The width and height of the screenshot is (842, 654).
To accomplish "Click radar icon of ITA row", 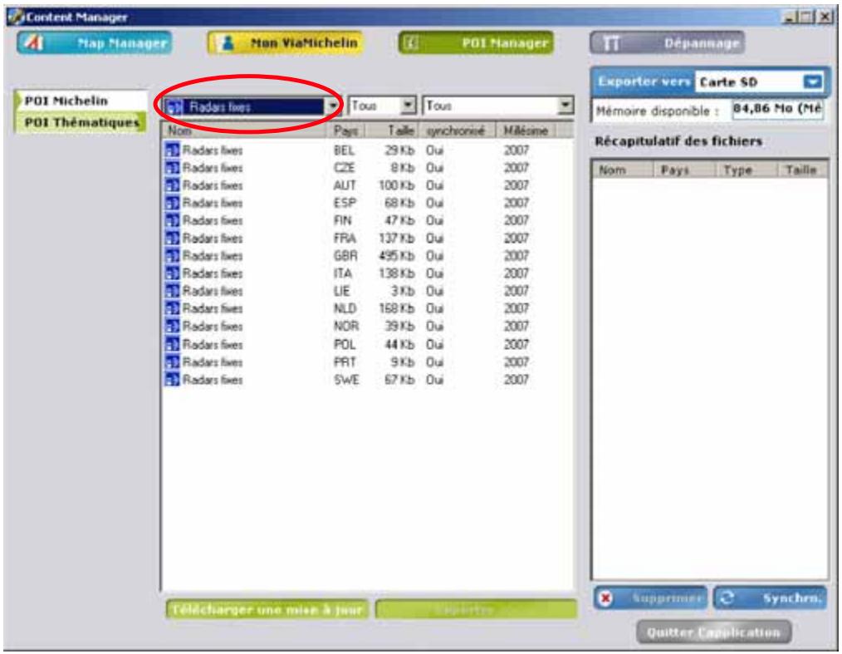I will [173, 273].
